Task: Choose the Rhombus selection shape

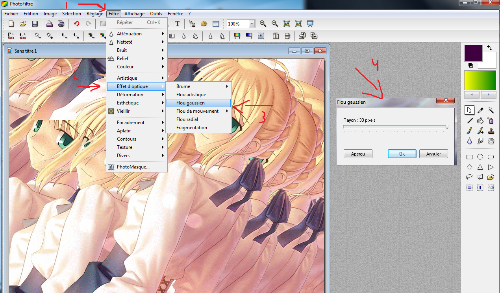Action: (470, 167)
